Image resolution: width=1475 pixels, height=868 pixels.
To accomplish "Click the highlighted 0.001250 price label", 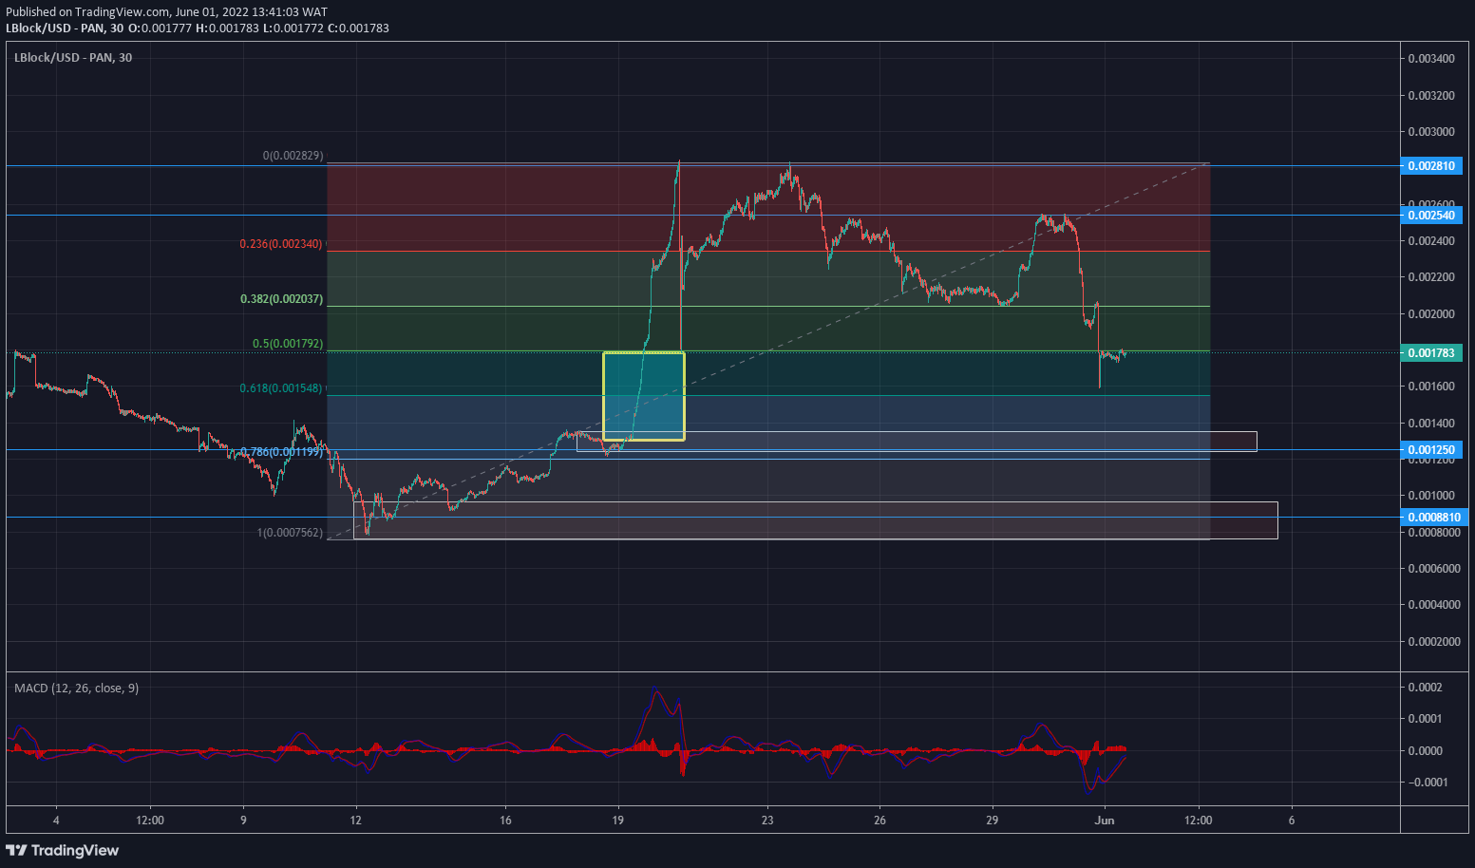I will click(1431, 449).
